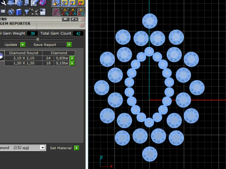Open the Diamond material dropdown arrow
Screen dimensions: 226x169
[42, 147]
